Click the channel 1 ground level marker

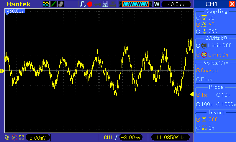pos(2,71)
